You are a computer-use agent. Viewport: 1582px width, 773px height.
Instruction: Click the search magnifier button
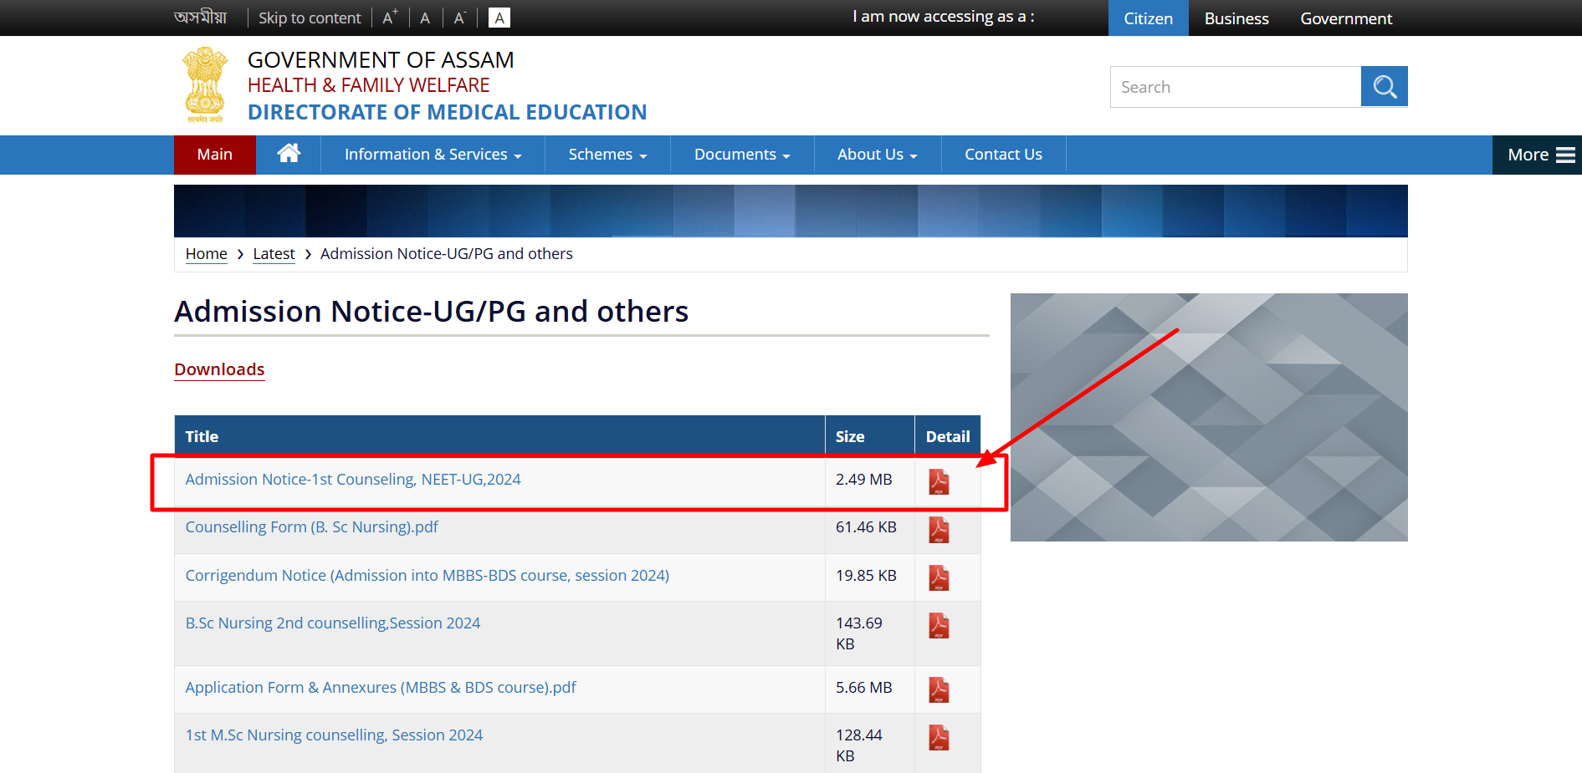(1384, 86)
